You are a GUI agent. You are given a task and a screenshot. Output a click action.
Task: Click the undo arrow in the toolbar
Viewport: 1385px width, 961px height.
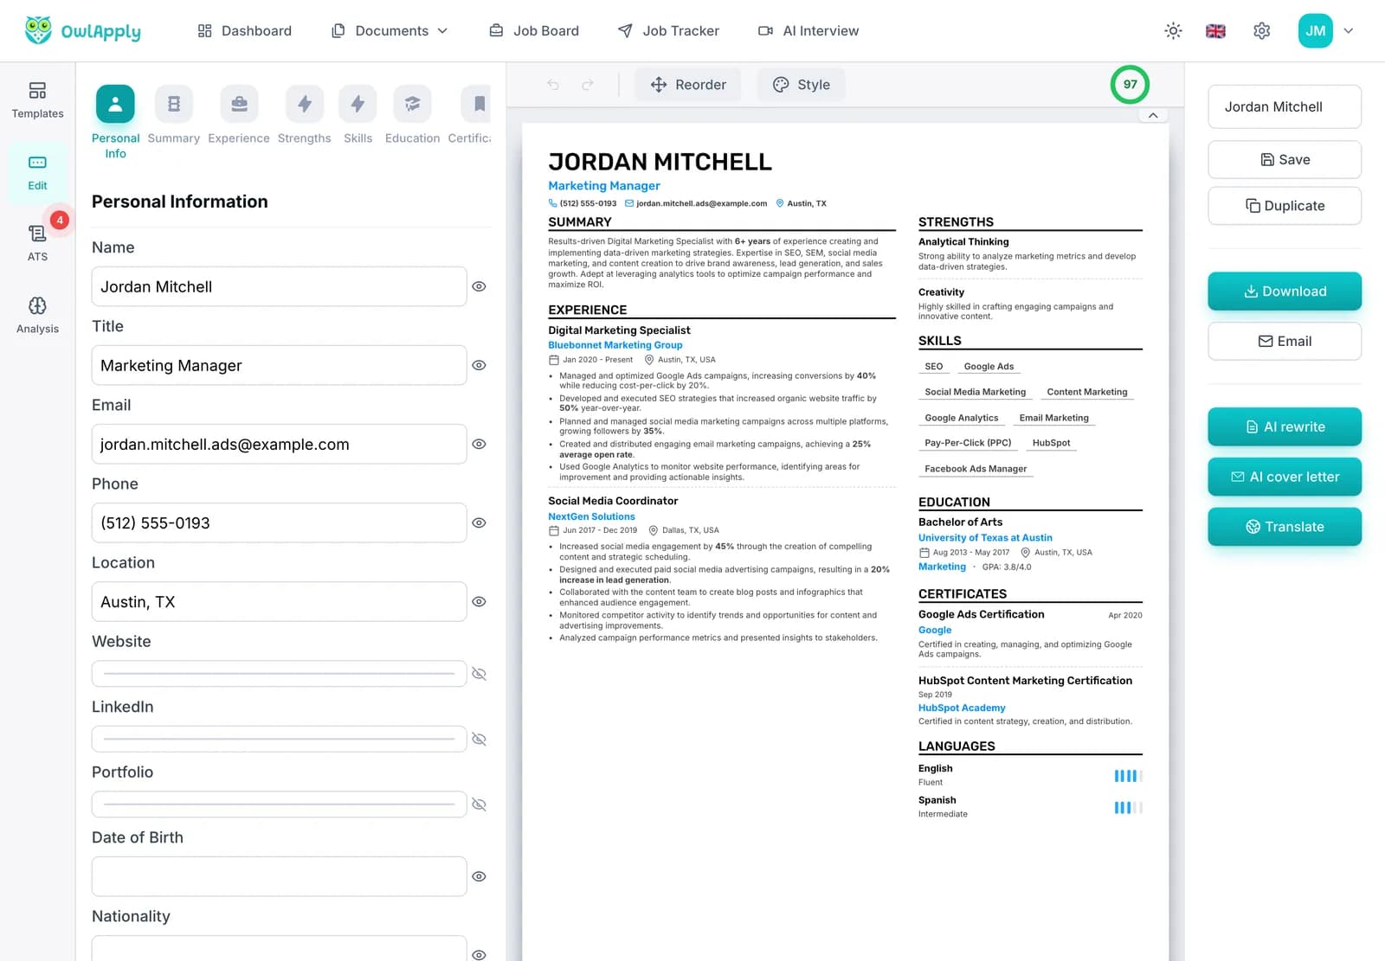tap(553, 85)
